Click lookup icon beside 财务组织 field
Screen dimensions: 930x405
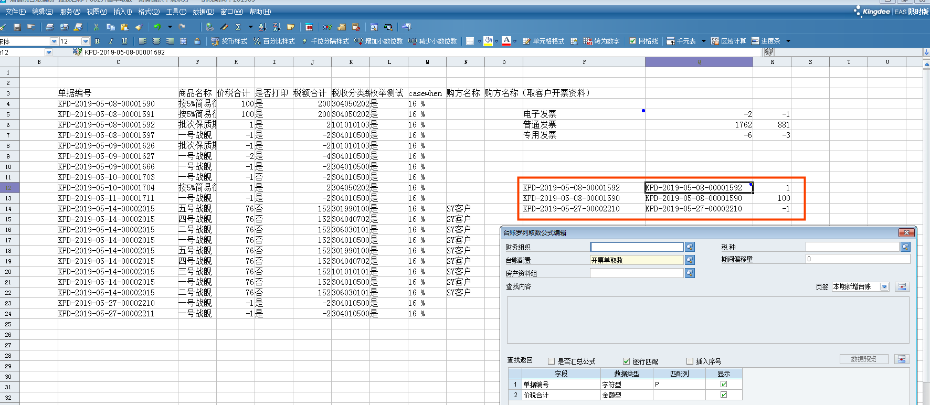point(690,247)
